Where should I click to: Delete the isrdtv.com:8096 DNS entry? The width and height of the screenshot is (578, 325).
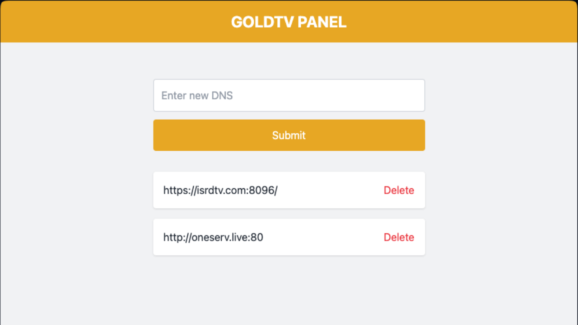pos(399,190)
